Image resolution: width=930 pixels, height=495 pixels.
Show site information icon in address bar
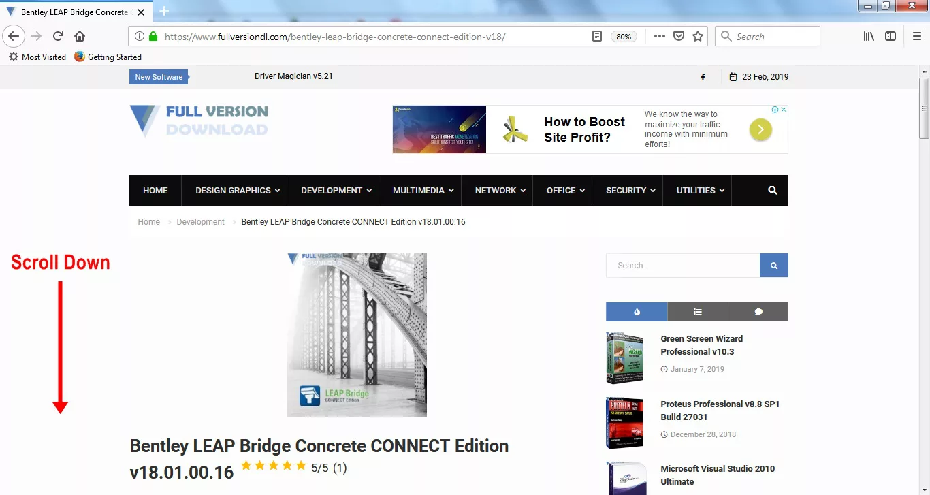click(x=139, y=37)
